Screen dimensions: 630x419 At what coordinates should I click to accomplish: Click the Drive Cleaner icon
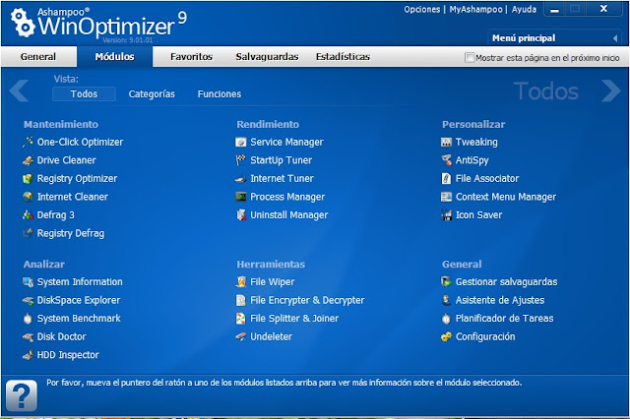point(28,160)
